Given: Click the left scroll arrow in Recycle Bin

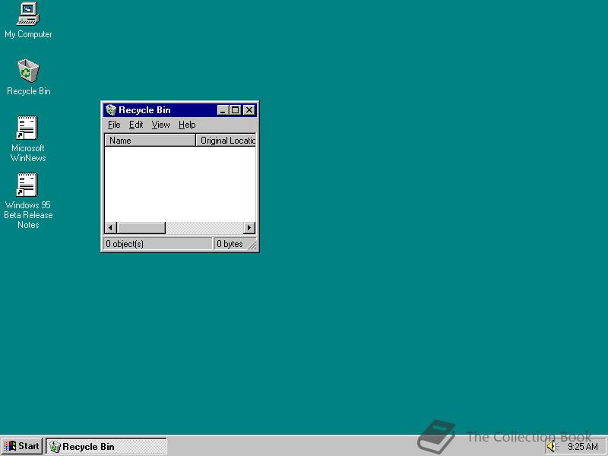Looking at the screenshot, I should (109, 227).
